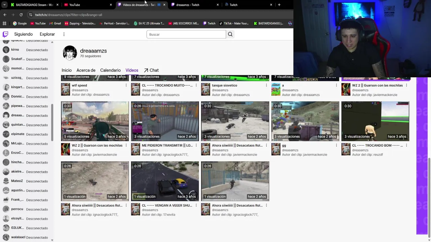Close the YouTube browser tab
The image size is (431, 242).
(x=111, y=5)
